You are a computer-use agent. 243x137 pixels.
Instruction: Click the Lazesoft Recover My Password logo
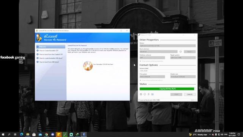(x=51, y=38)
